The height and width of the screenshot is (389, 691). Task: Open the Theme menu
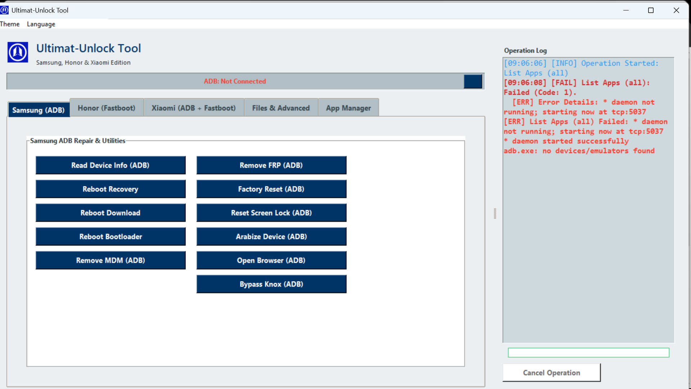[10, 24]
